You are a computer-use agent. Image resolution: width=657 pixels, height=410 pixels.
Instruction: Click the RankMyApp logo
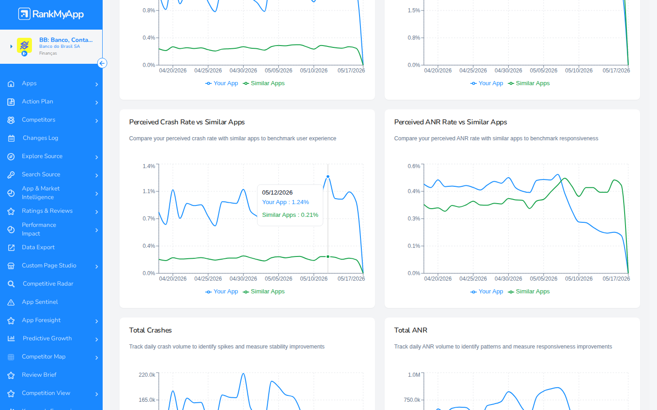[51, 14]
